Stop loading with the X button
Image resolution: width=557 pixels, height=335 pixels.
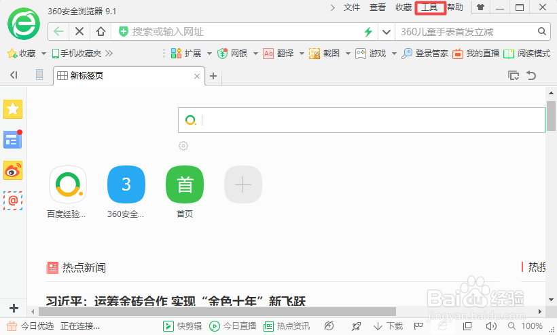tap(79, 32)
